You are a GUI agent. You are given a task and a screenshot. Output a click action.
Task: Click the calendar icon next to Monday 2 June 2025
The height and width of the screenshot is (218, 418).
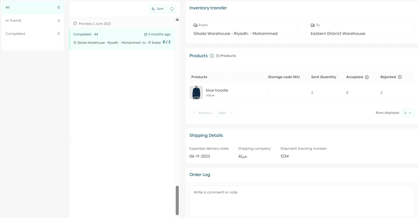coord(75,24)
